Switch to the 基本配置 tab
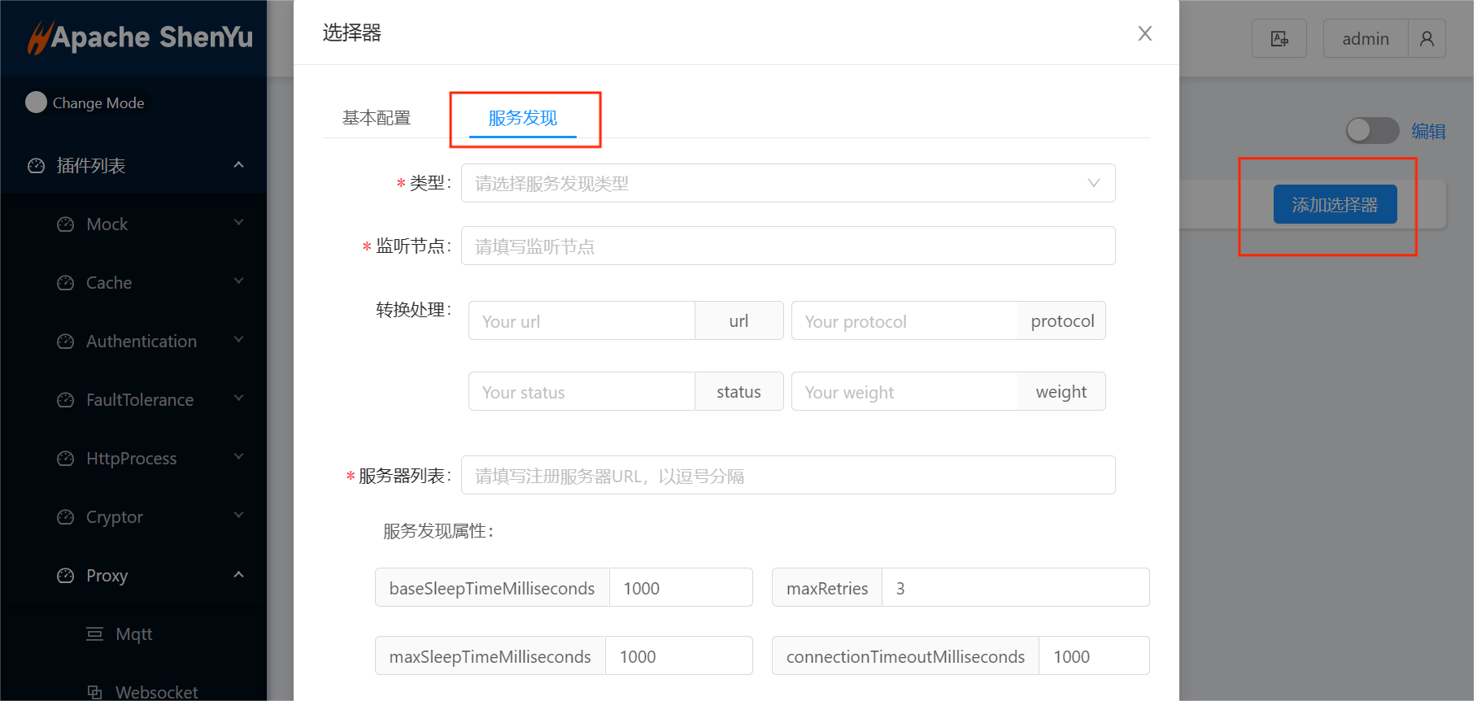Screen dimensions: 1477x701 coord(377,119)
